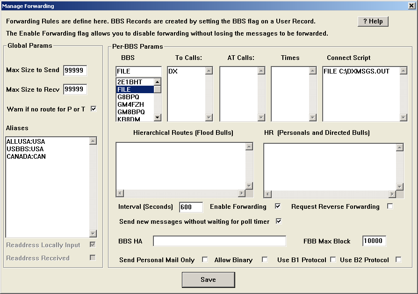
Task: Select ALLUSA:USA alias entry
Action: click(x=26, y=141)
